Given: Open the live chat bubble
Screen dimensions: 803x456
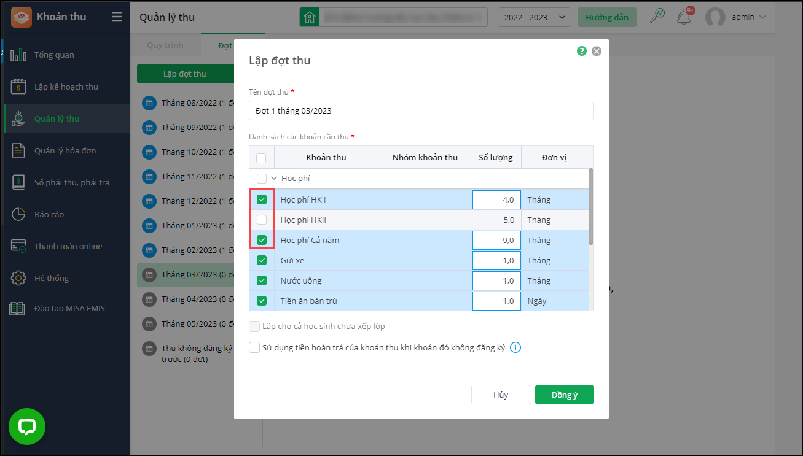Looking at the screenshot, I should [x=27, y=427].
